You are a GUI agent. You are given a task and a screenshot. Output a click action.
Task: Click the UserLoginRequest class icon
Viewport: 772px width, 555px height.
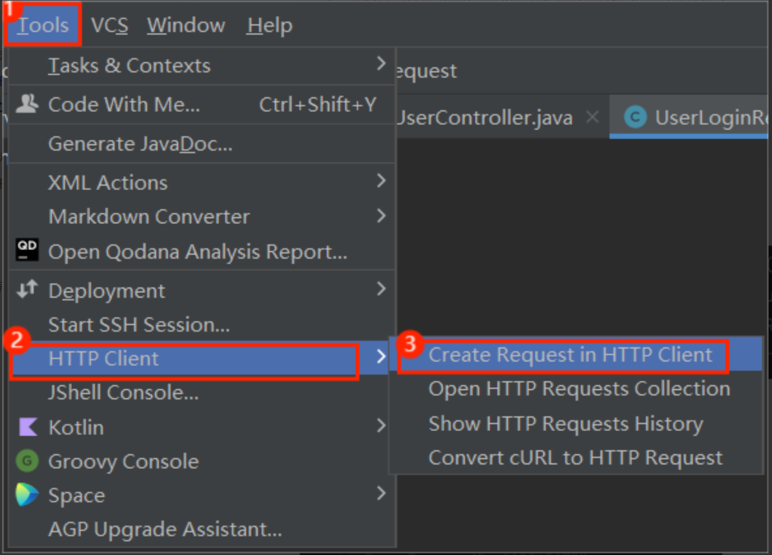(635, 117)
